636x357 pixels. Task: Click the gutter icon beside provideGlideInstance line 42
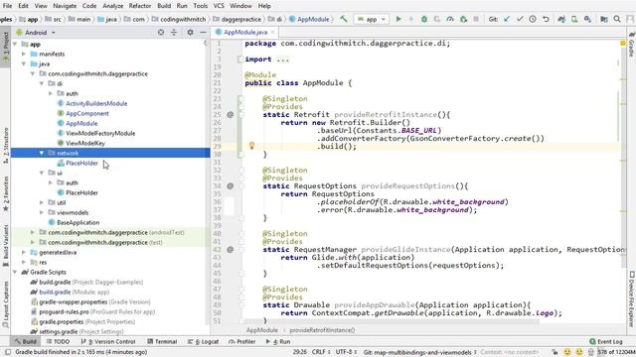pos(230,249)
